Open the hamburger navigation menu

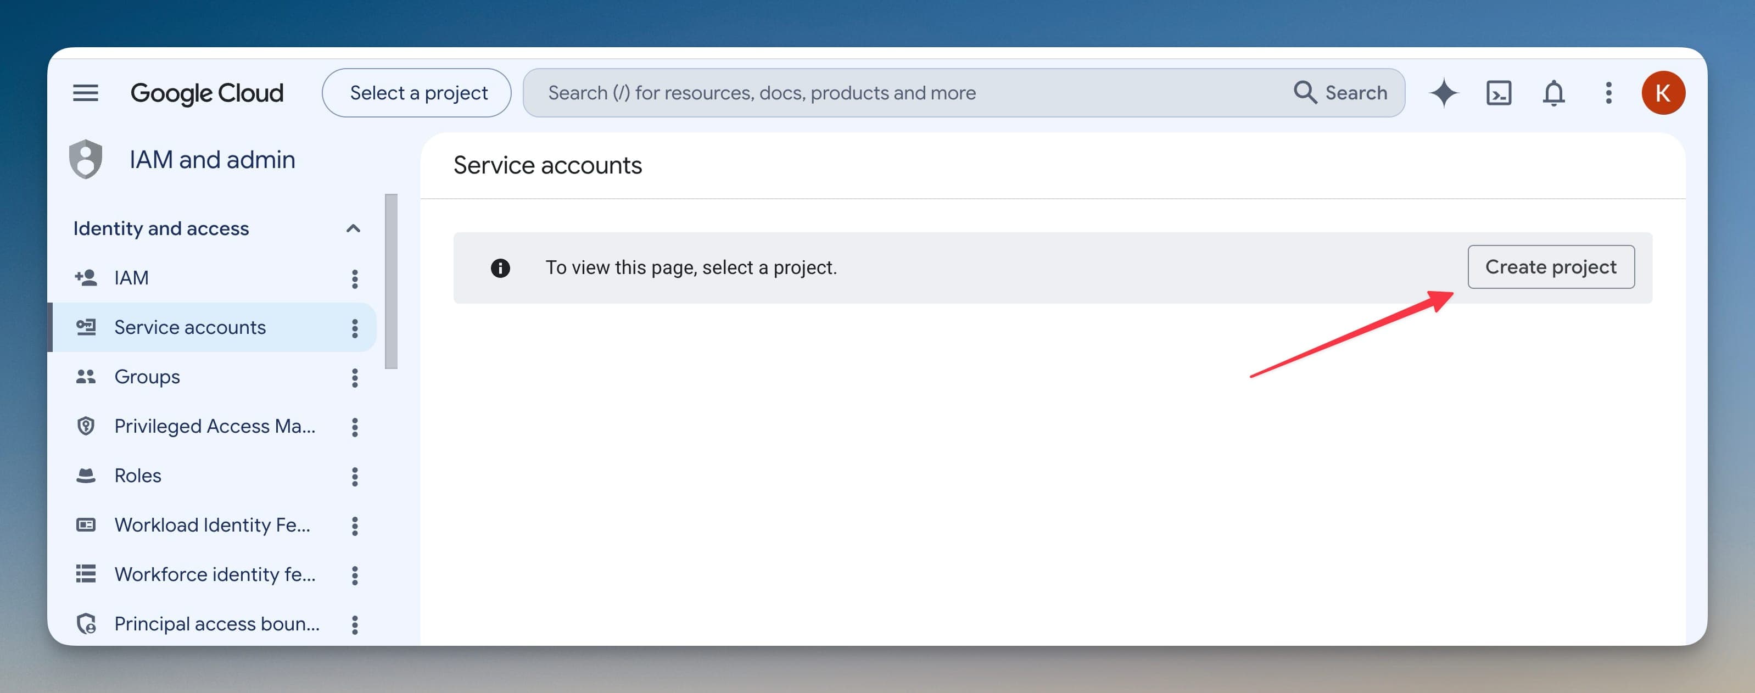[85, 93]
